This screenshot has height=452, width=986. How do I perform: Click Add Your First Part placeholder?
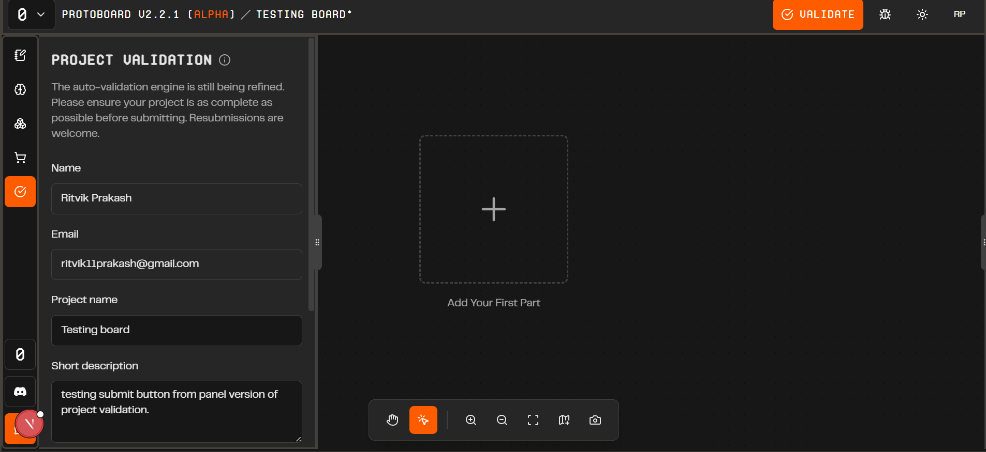pyautogui.click(x=493, y=209)
